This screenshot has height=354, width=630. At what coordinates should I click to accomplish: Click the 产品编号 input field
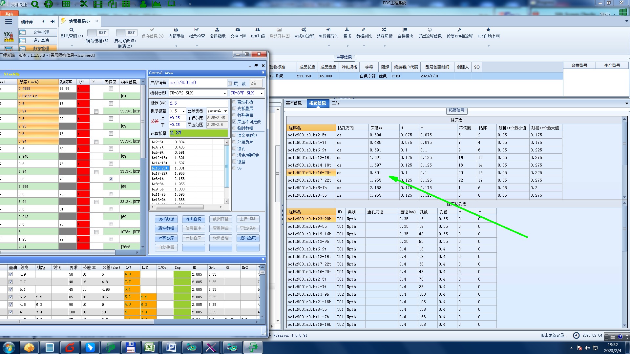(x=198, y=83)
